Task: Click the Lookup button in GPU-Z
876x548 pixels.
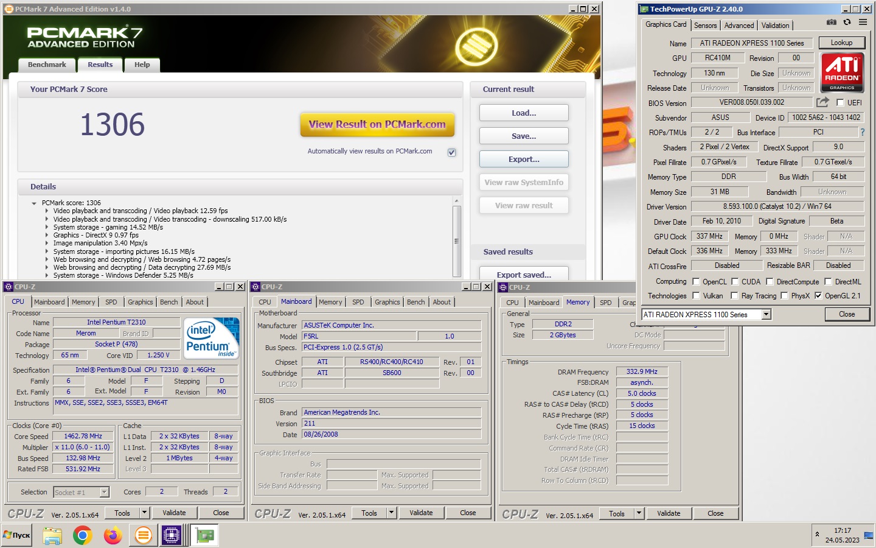Action: [x=841, y=43]
